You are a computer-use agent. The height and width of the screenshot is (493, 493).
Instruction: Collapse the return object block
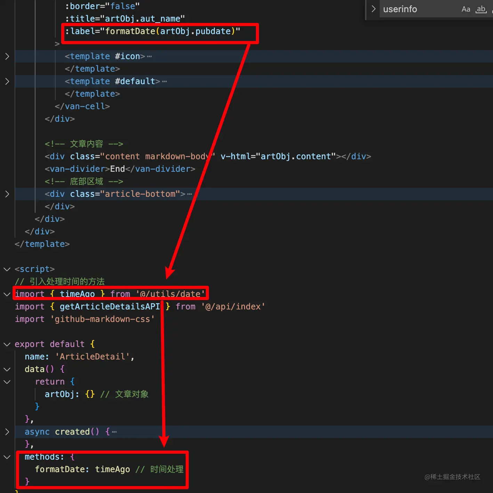pos(7,382)
